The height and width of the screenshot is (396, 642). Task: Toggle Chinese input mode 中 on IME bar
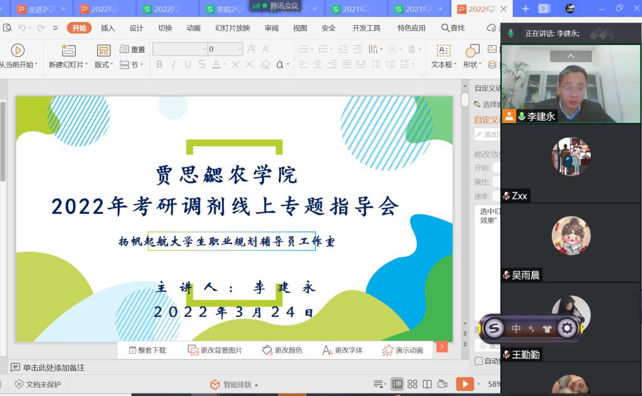coord(516,328)
